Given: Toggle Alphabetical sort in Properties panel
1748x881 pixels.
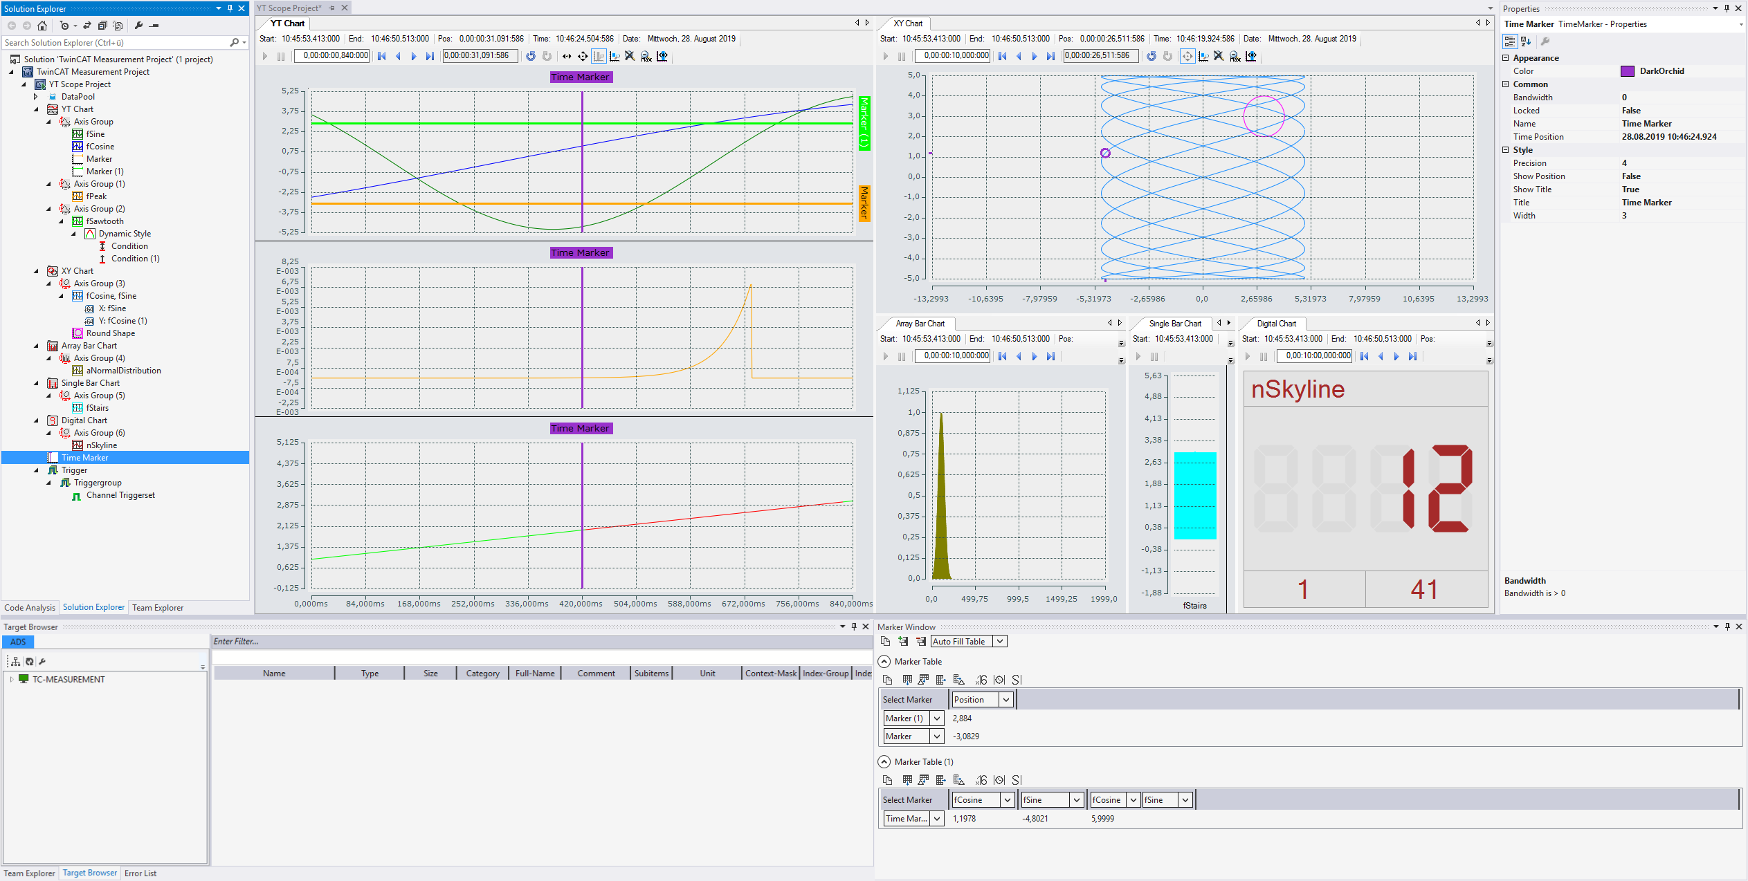Looking at the screenshot, I should pyautogui.click(x=1526, y=41).
